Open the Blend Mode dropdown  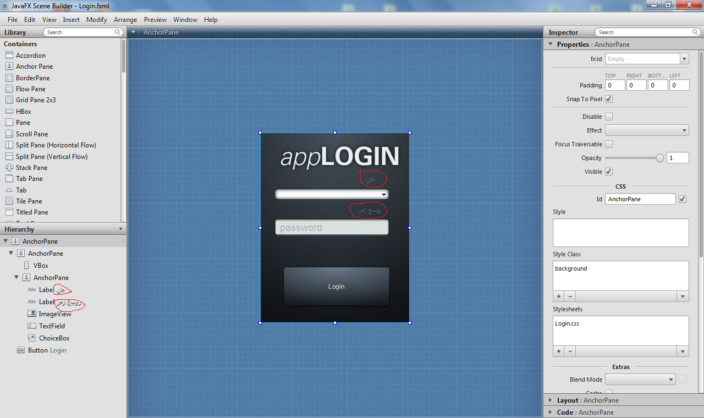[640, 380]
